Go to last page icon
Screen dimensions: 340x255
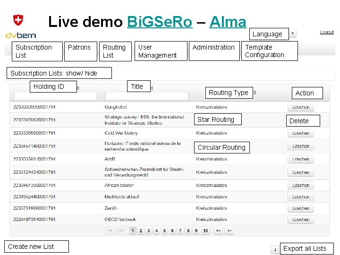229,230
